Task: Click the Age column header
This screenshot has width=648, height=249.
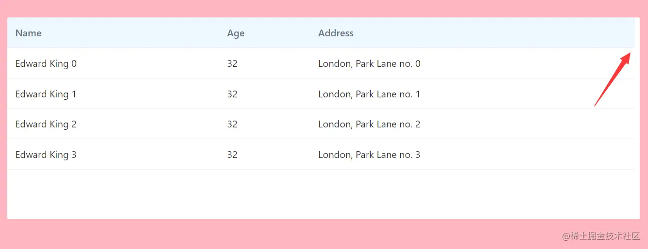Action: (x=236, y=33)
